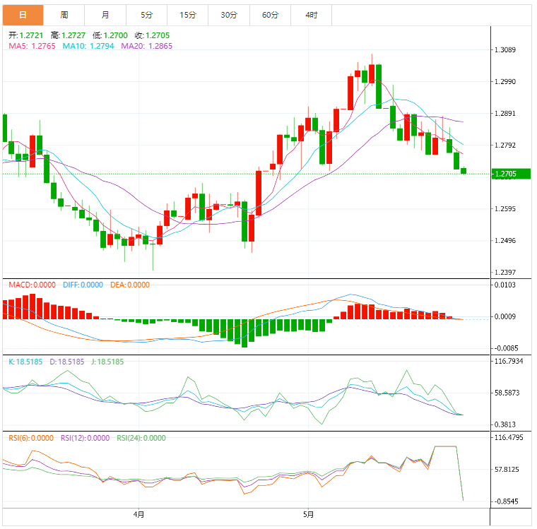This screenshot has height=529, width=537.
Task: Switch to the 5分 interval tab
Action: pos(146,15)
